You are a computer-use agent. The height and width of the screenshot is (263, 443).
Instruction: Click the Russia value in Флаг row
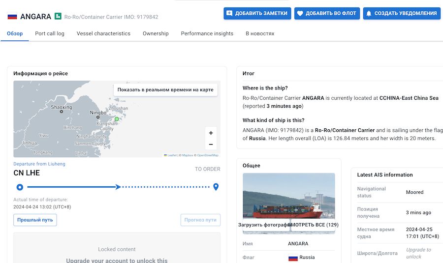click(x=307, y=258)
